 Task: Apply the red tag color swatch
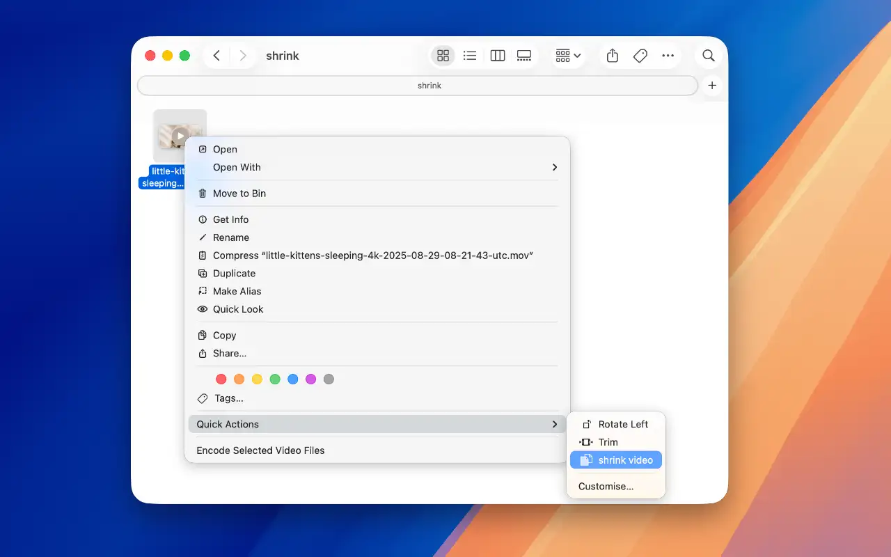pos(221,379)
